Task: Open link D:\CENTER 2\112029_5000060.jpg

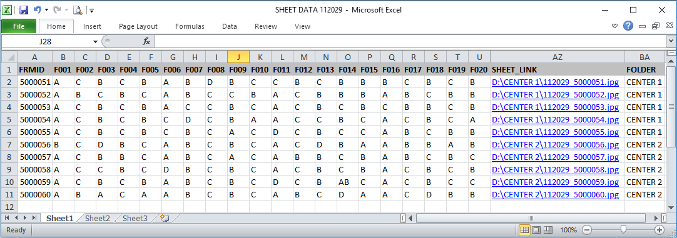Action: pos(555,194)
